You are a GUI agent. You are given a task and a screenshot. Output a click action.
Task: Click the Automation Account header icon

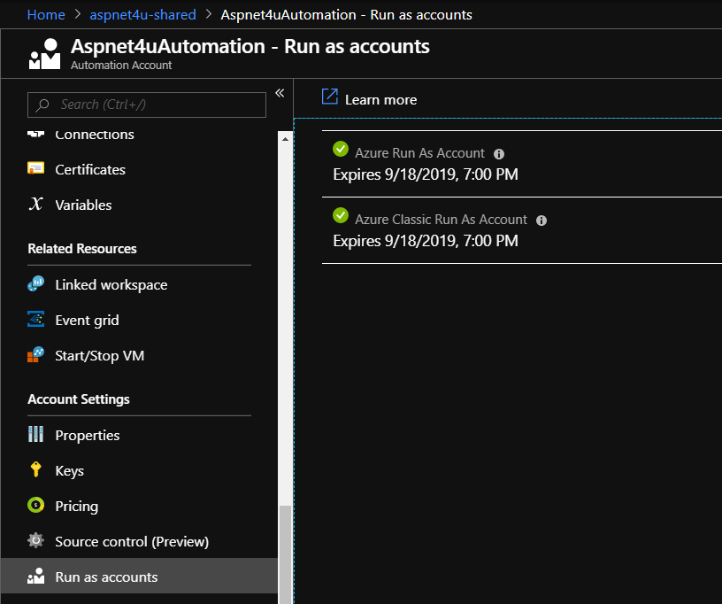click(x=44, y=54)
